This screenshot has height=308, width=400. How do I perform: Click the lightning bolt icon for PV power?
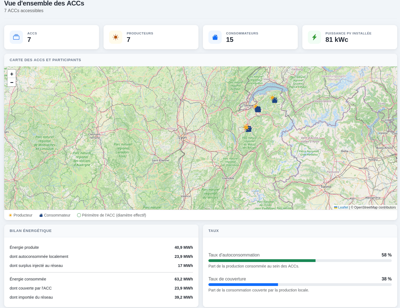pyautogui.click(x=314, y=37)
